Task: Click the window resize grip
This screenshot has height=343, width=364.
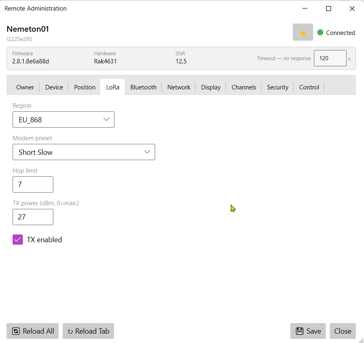Action: click(361, 340)
